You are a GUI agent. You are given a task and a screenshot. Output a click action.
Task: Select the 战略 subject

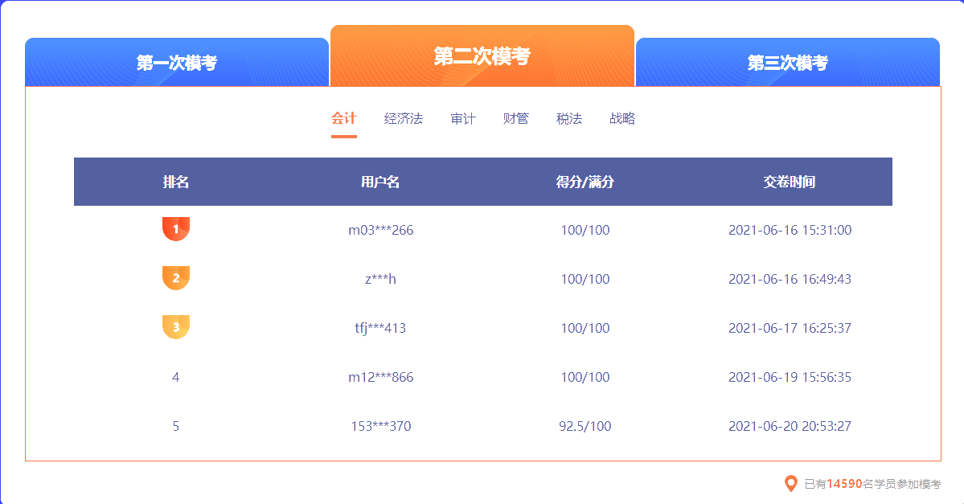click(x=621, y=118)
